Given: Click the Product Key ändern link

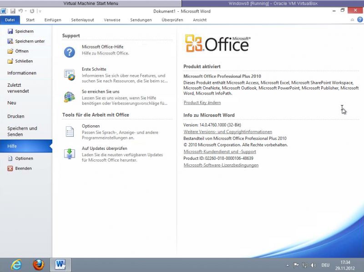Looking at the screenshot, I should [x=202, y=103].
